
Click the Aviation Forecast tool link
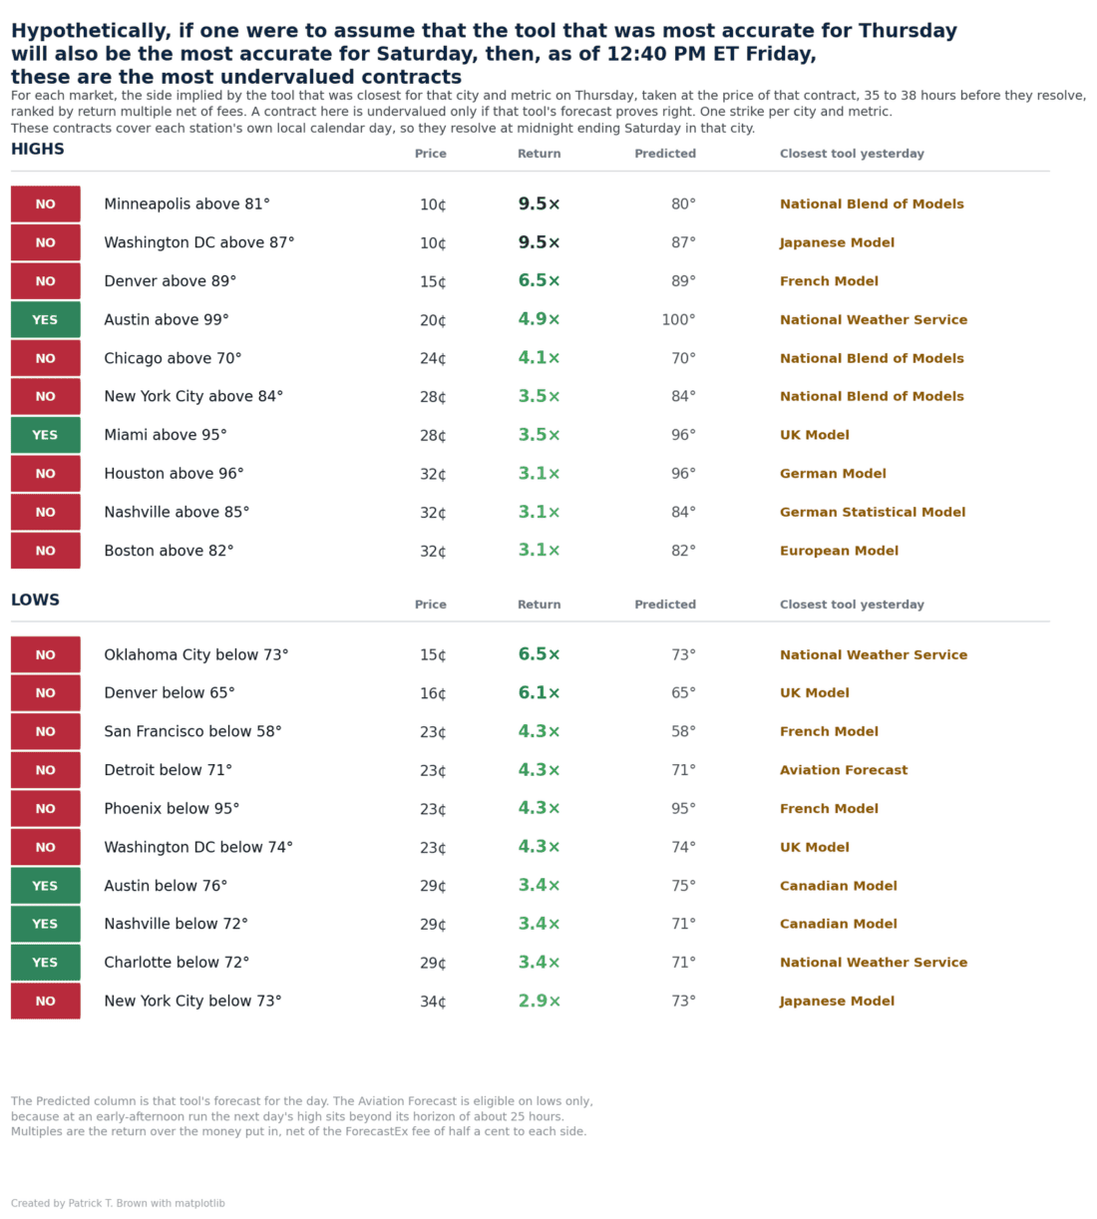[x=844, y=770]
